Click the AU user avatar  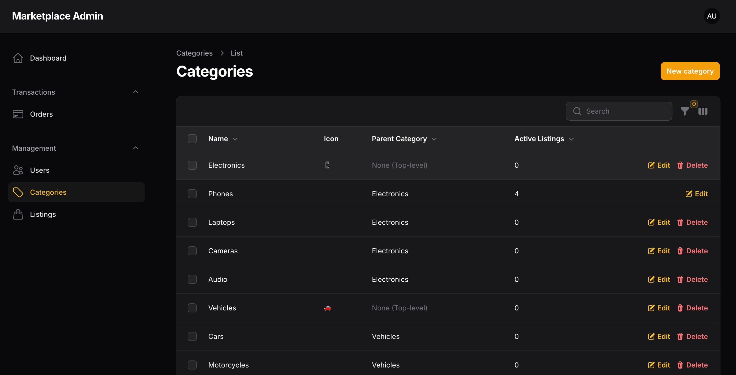[711, 16]
